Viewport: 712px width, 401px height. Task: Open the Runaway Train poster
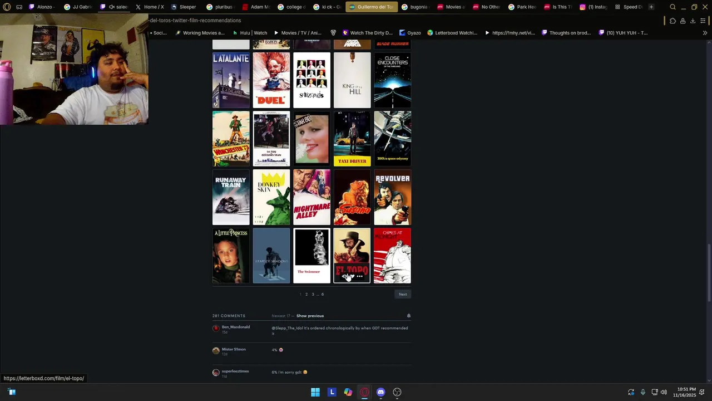coord(231,197)
